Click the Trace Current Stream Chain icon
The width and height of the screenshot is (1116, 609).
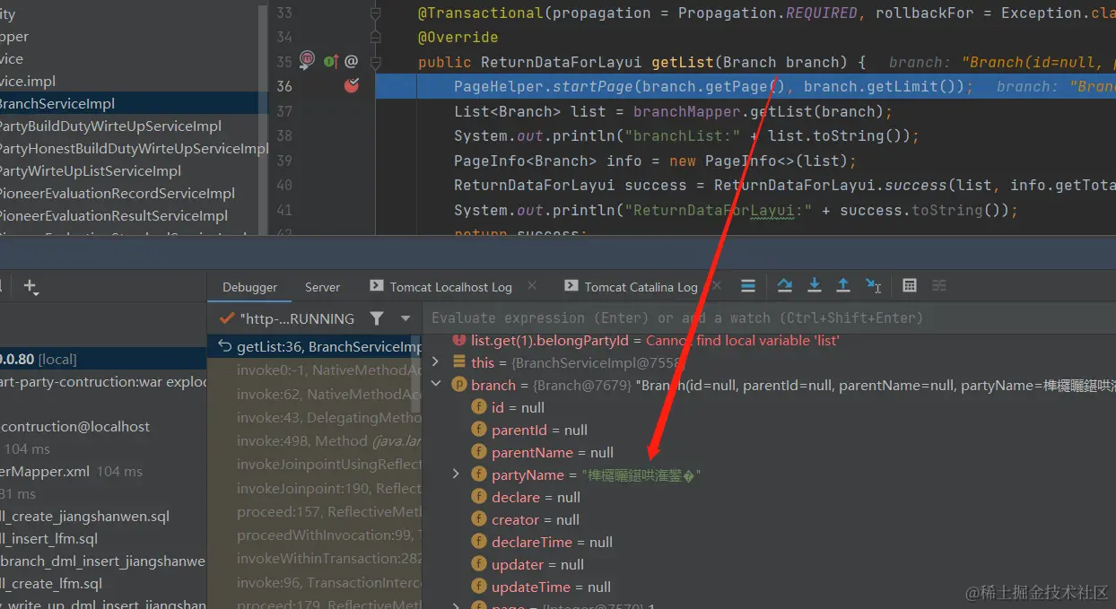tap(939, 286)
